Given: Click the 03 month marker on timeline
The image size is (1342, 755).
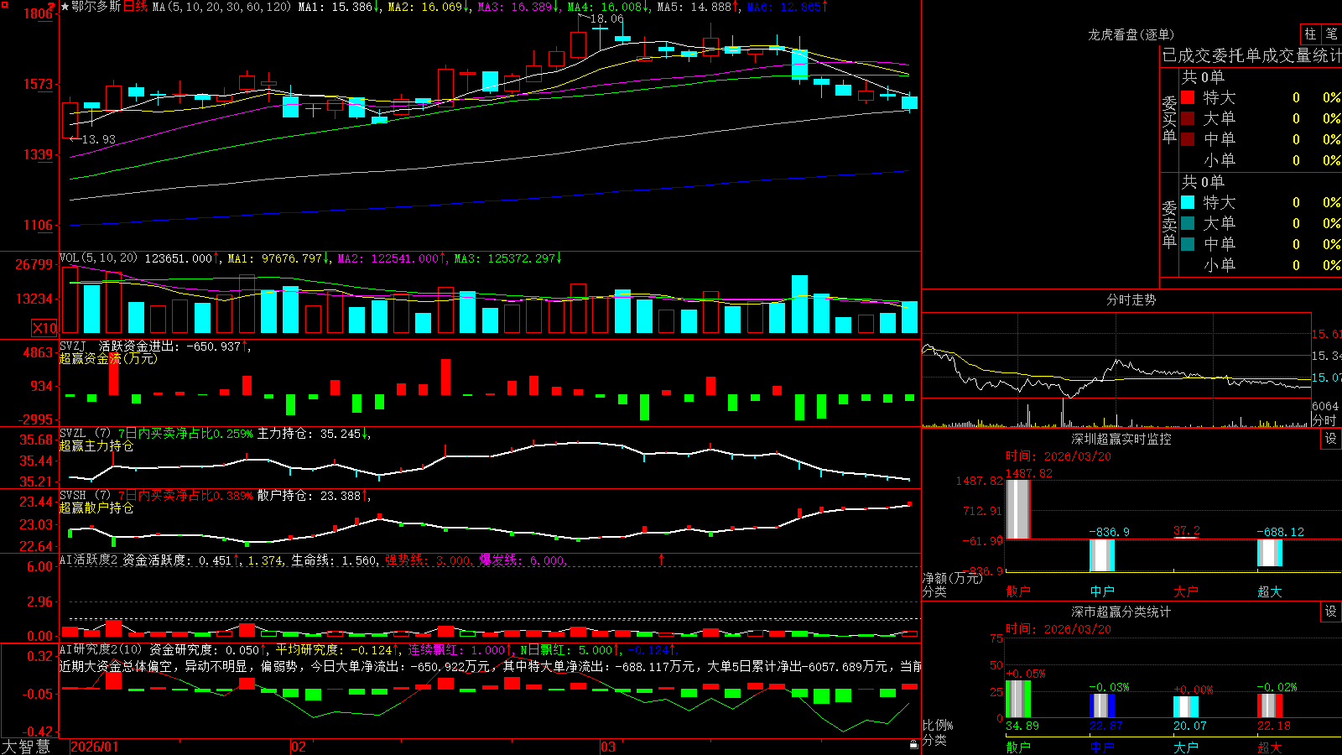Looking at the screenshot, I should 608,747.
